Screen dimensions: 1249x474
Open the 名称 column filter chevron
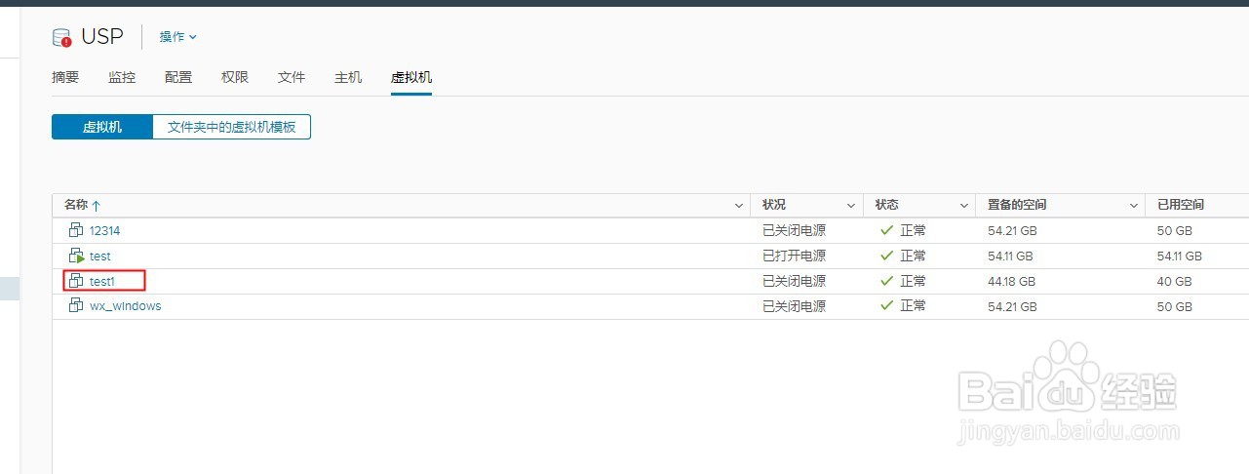click(x=738, y=206)
